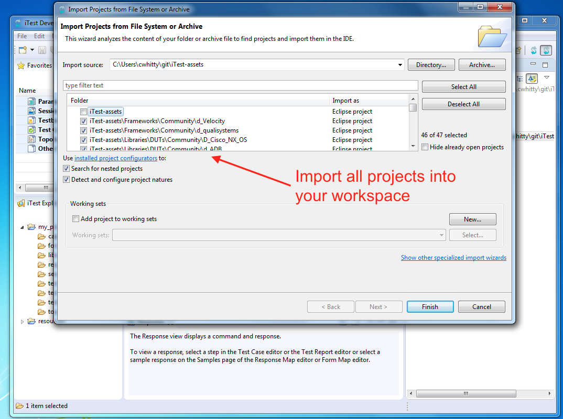
Task: Click the bottom-right horizontal scrollbar thumb
Action: [x=466, y=393]
